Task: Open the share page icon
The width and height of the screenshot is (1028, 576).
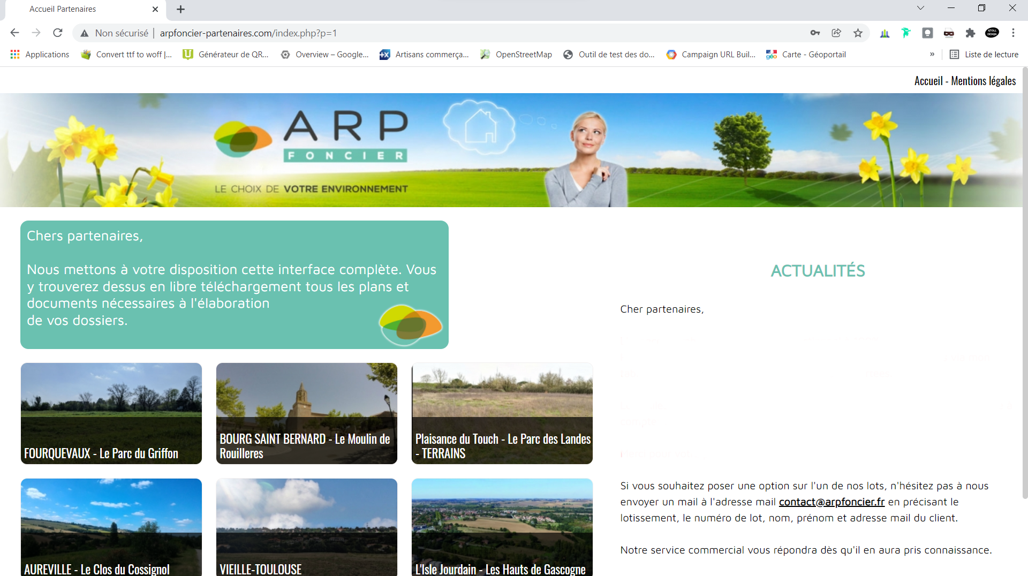Action: point(836,33)
